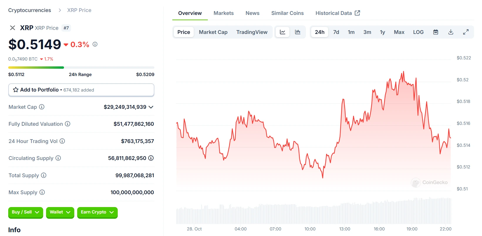
Task: Click the 100,000,000,000 max supply value
Action: pyautogui.click(x=132, y=192)
